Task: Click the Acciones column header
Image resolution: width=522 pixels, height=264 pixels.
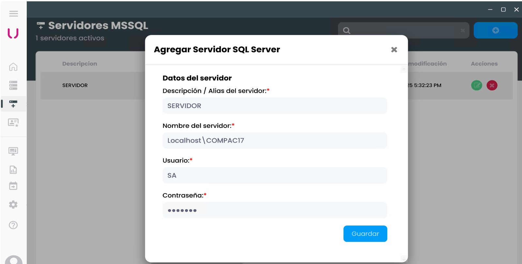Action: [x=484, y=64]
